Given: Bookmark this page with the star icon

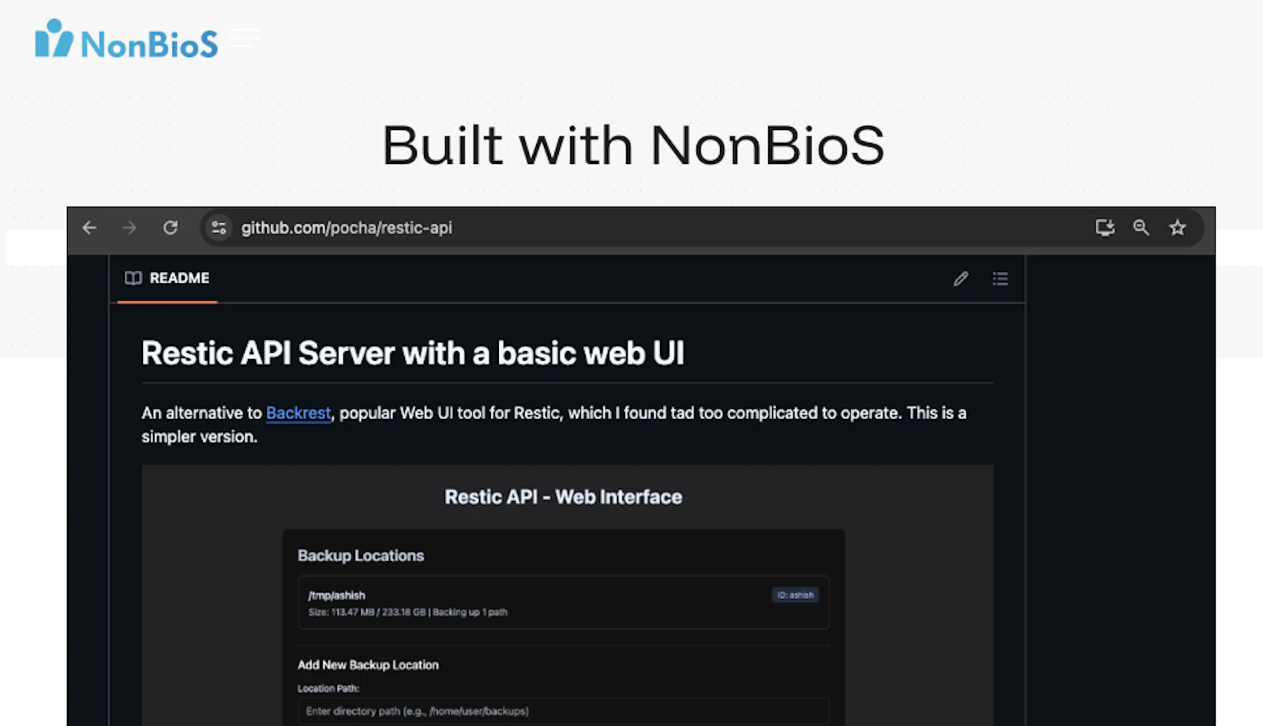Looking at the screenshot, I should [1178, 228].
